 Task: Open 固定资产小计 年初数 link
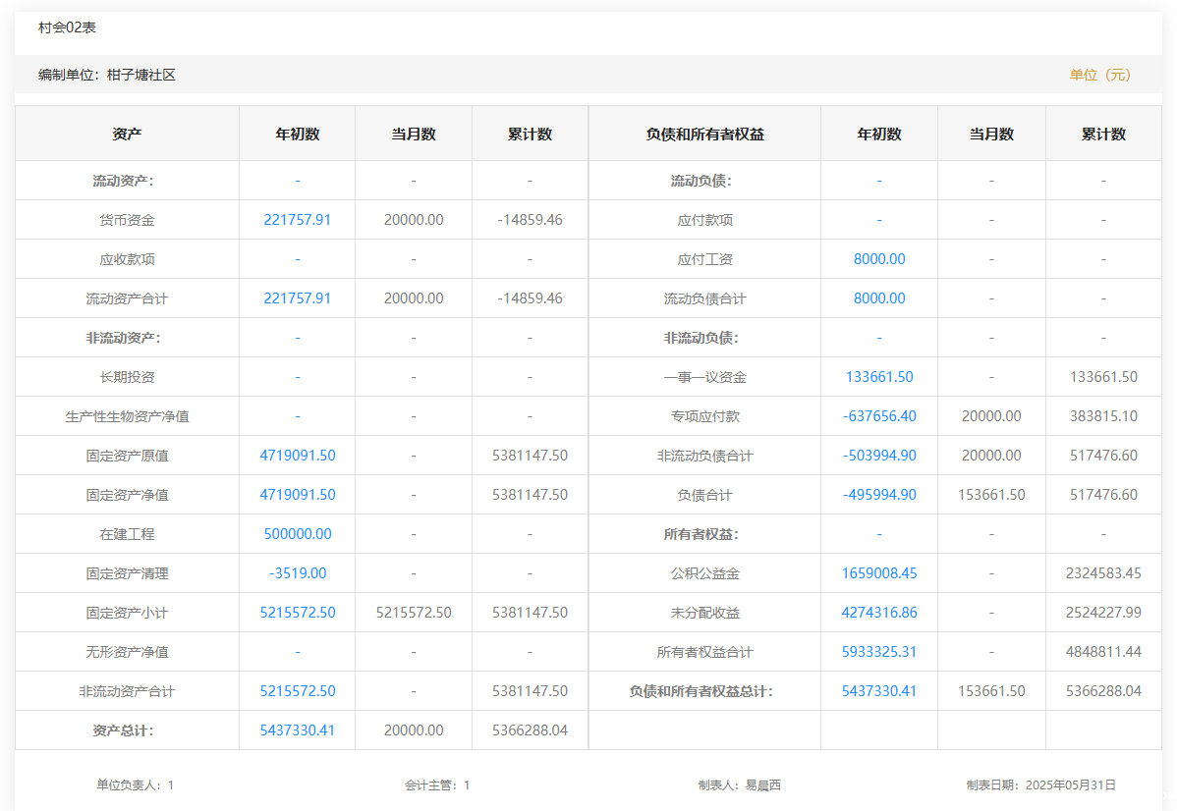[297, 613]
